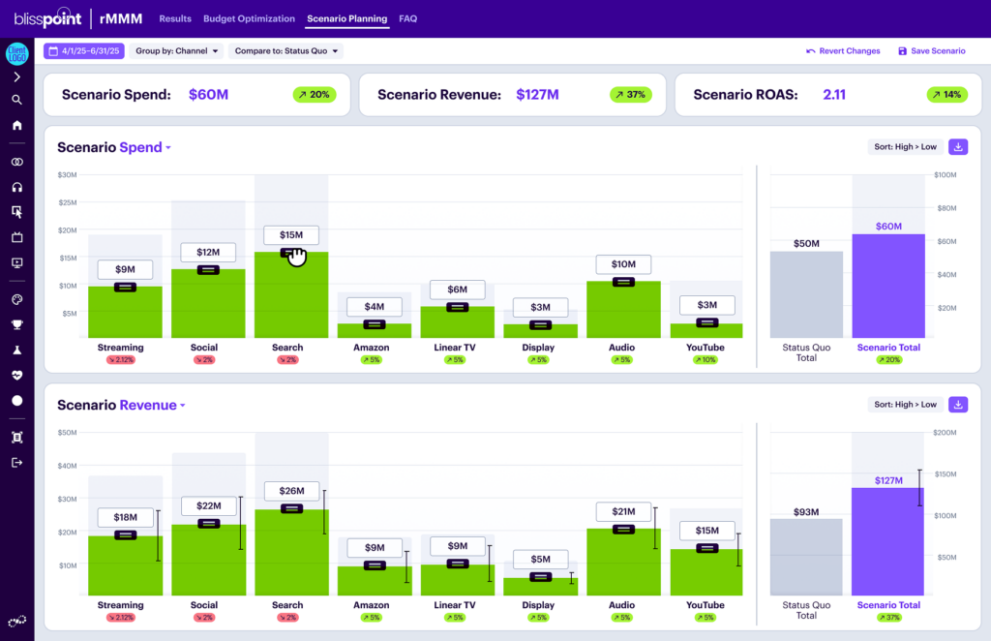Click the $10M Audio spend value box
The width and height of the screenshot is (991, 641).
[623, 264]
